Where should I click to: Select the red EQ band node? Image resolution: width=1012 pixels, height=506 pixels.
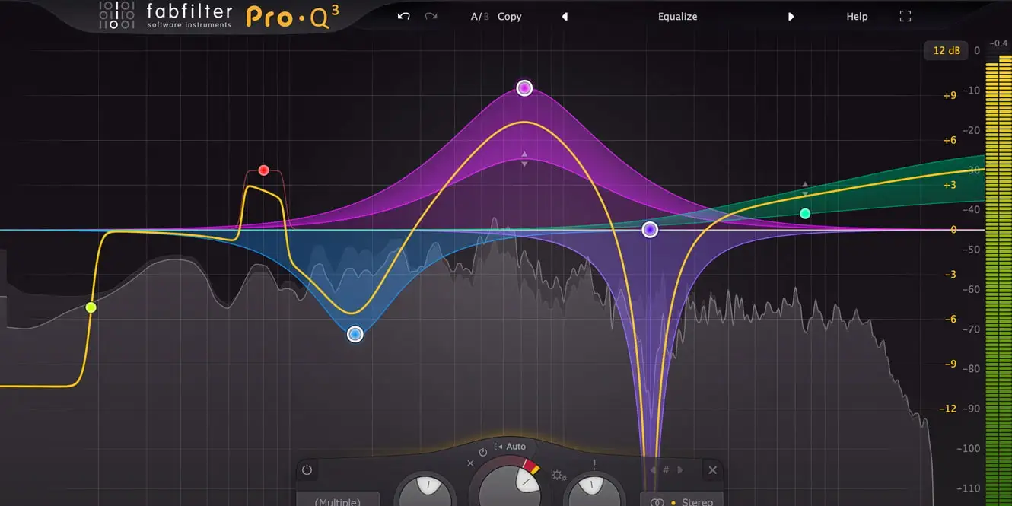click(x=263, y=170)
